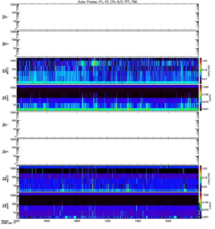Screen dimensions: 215x229
Task: Click the "100" tick of the thb scm1 panel
Action: [x=14, y=96]
